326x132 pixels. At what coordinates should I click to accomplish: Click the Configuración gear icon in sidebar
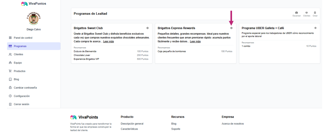tap(10, 96)
